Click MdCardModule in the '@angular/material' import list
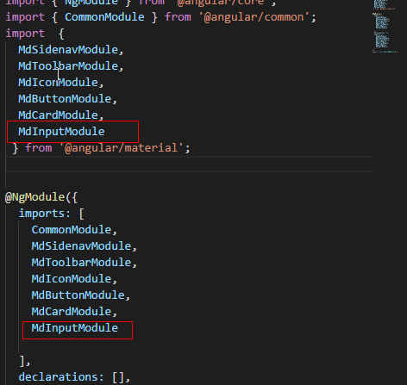 click(59, 115)
